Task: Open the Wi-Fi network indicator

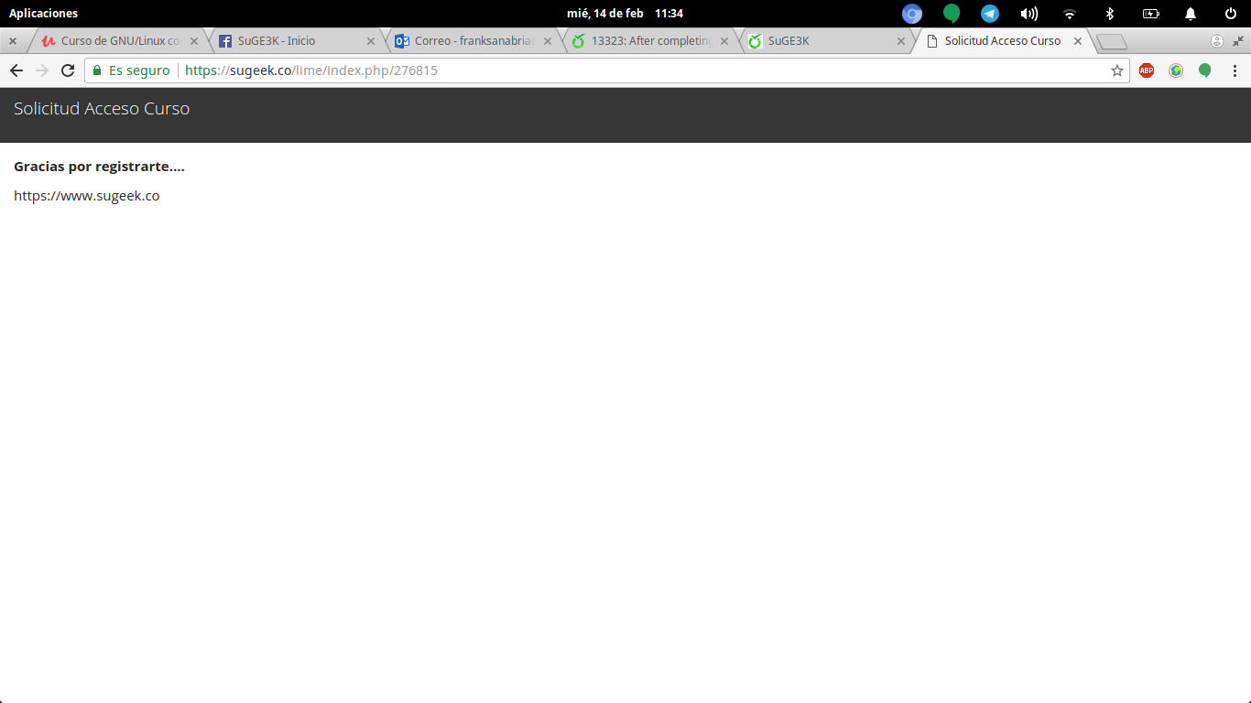Action: click(x=1070, y=14)
